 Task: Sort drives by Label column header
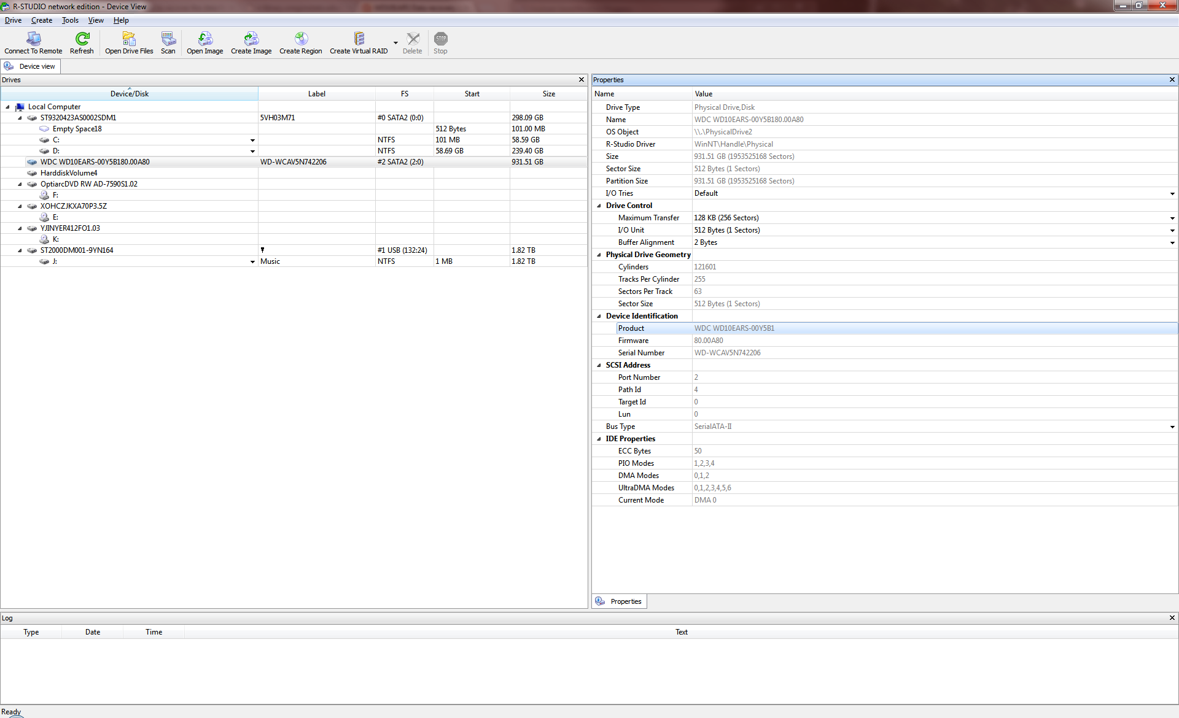317,94
